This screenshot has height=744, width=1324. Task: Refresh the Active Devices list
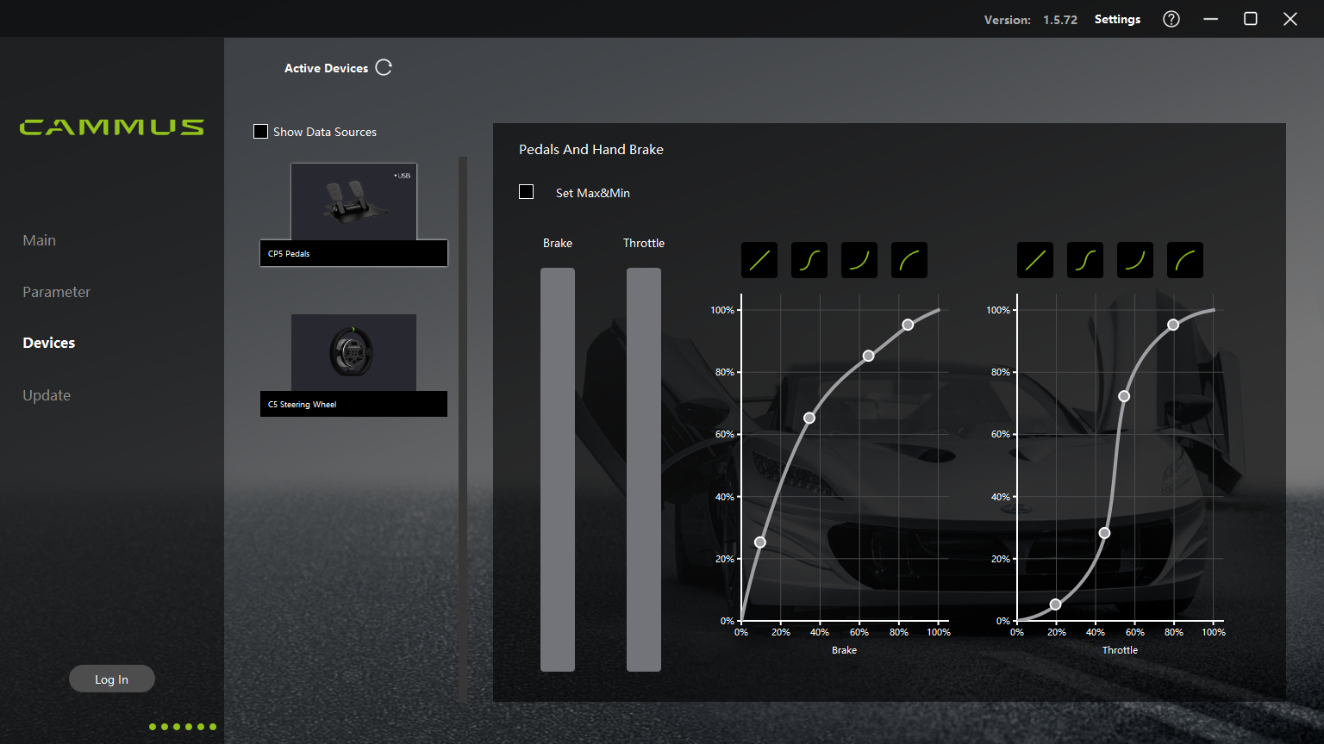click(384, 68)
